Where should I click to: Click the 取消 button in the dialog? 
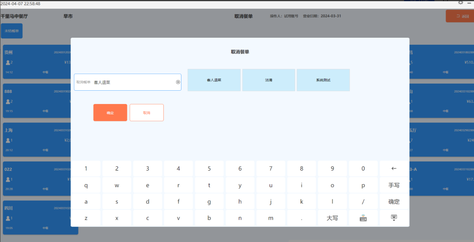tap(147, 113)
